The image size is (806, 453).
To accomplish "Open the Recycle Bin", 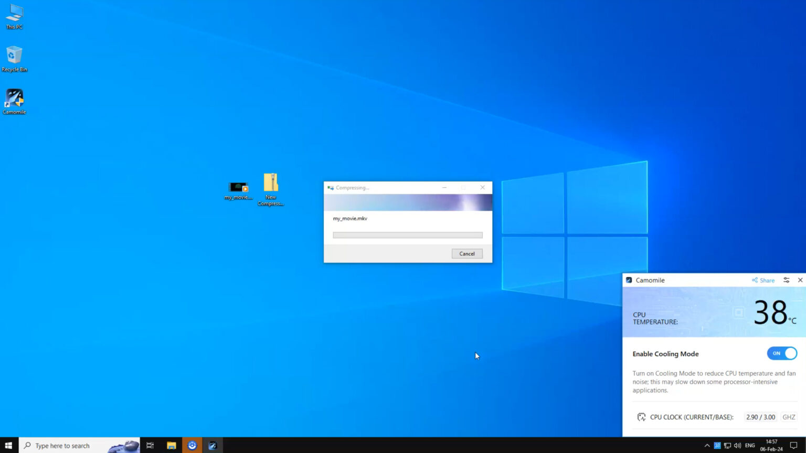I will tap(14, 55).
